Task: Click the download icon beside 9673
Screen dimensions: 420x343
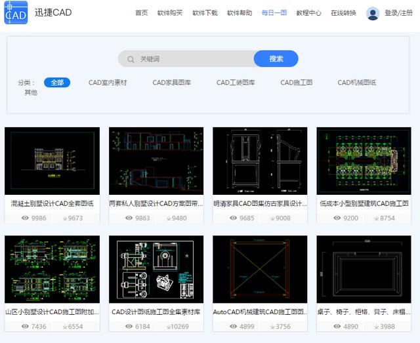Action: point(65,218)
